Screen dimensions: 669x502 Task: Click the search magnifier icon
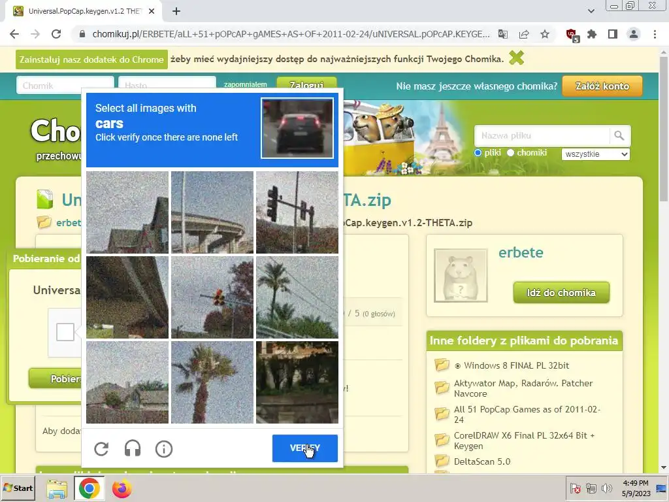point(619,136)
